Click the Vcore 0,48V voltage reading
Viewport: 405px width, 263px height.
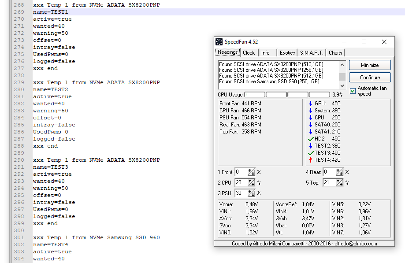point(239,204)
